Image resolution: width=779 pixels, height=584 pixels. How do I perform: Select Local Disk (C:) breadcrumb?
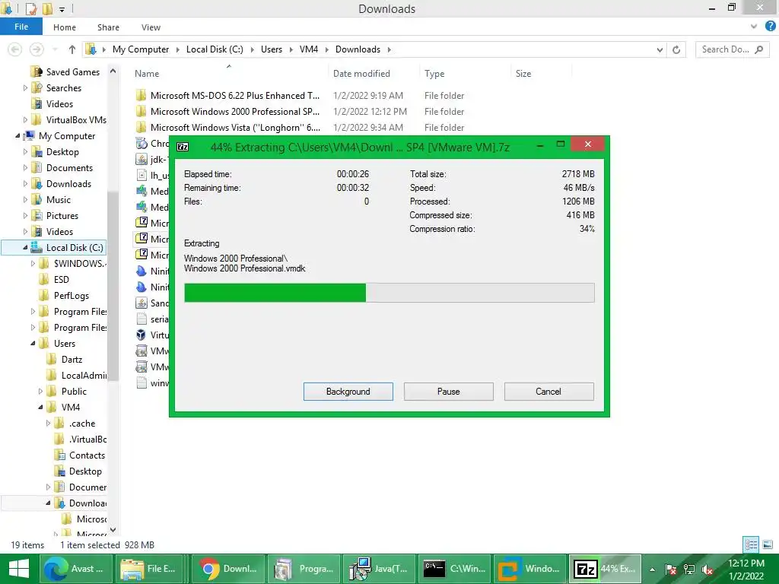coord(215,49)
